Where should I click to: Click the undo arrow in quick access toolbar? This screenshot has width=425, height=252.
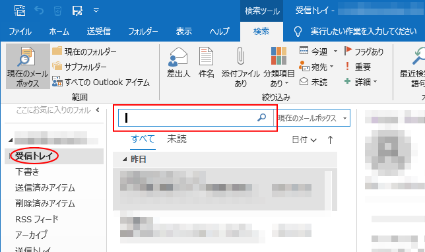pos(39,11)
